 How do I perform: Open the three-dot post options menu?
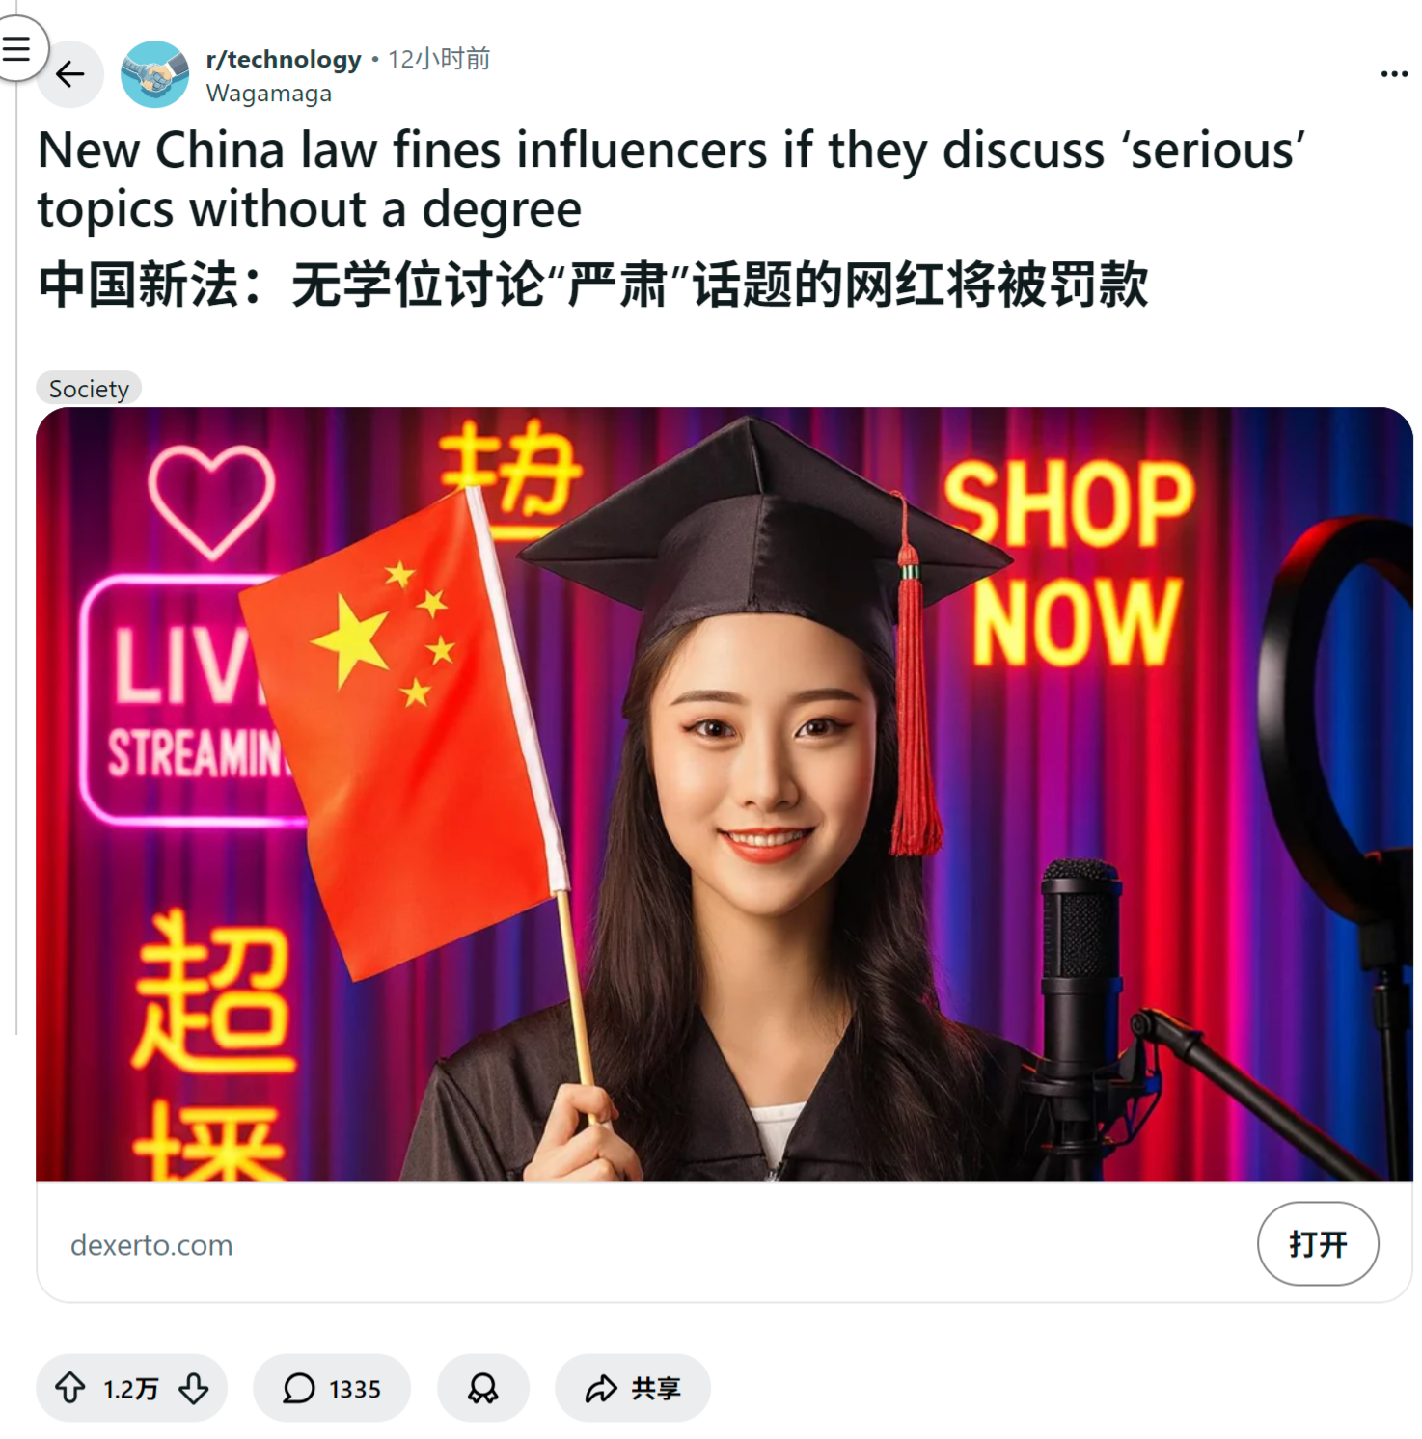[1394, 74]
